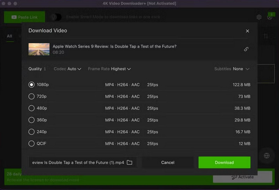Click the sort icon at right of tabs
Viewport: 279px width, 190px height.
coord(266,36)
